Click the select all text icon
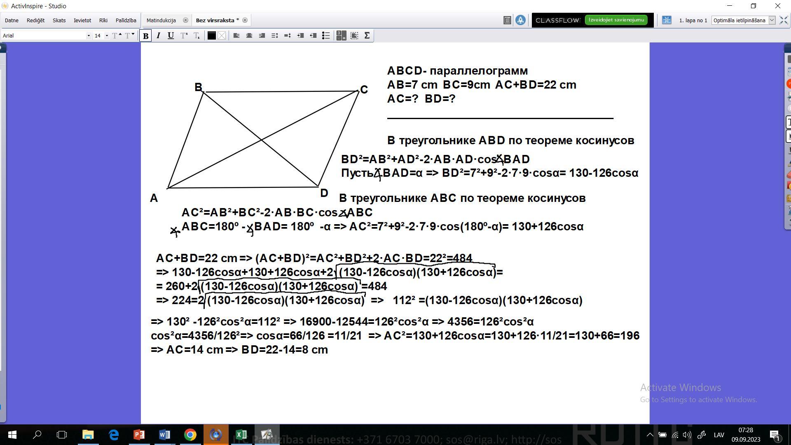Screen dimensions: 791x445 tap(354, 36)
